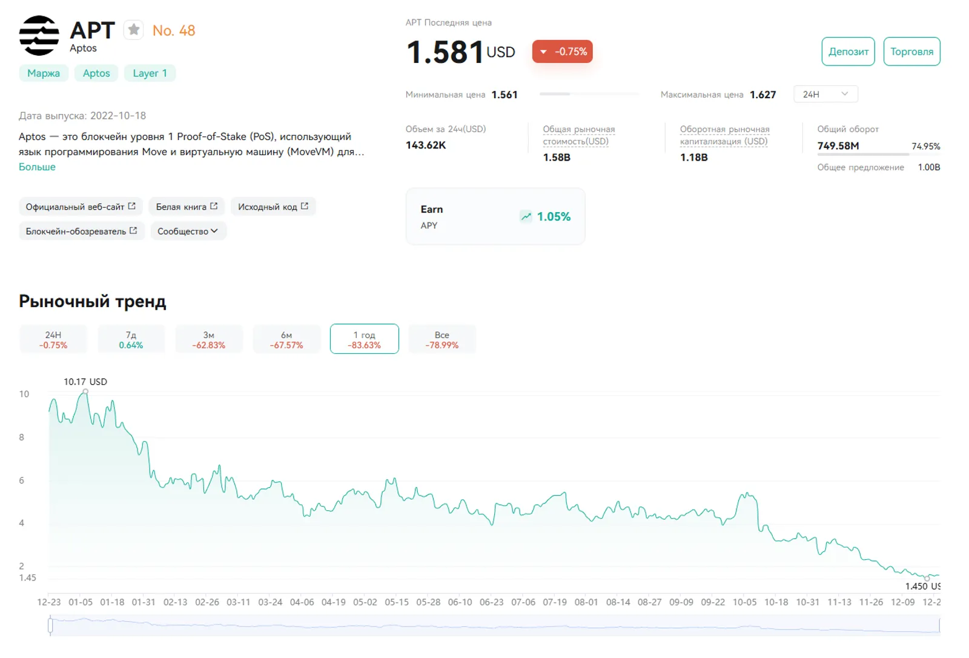The image size is (969, 658).
Task: Expand description with Больше link
Action: (37, 167)
